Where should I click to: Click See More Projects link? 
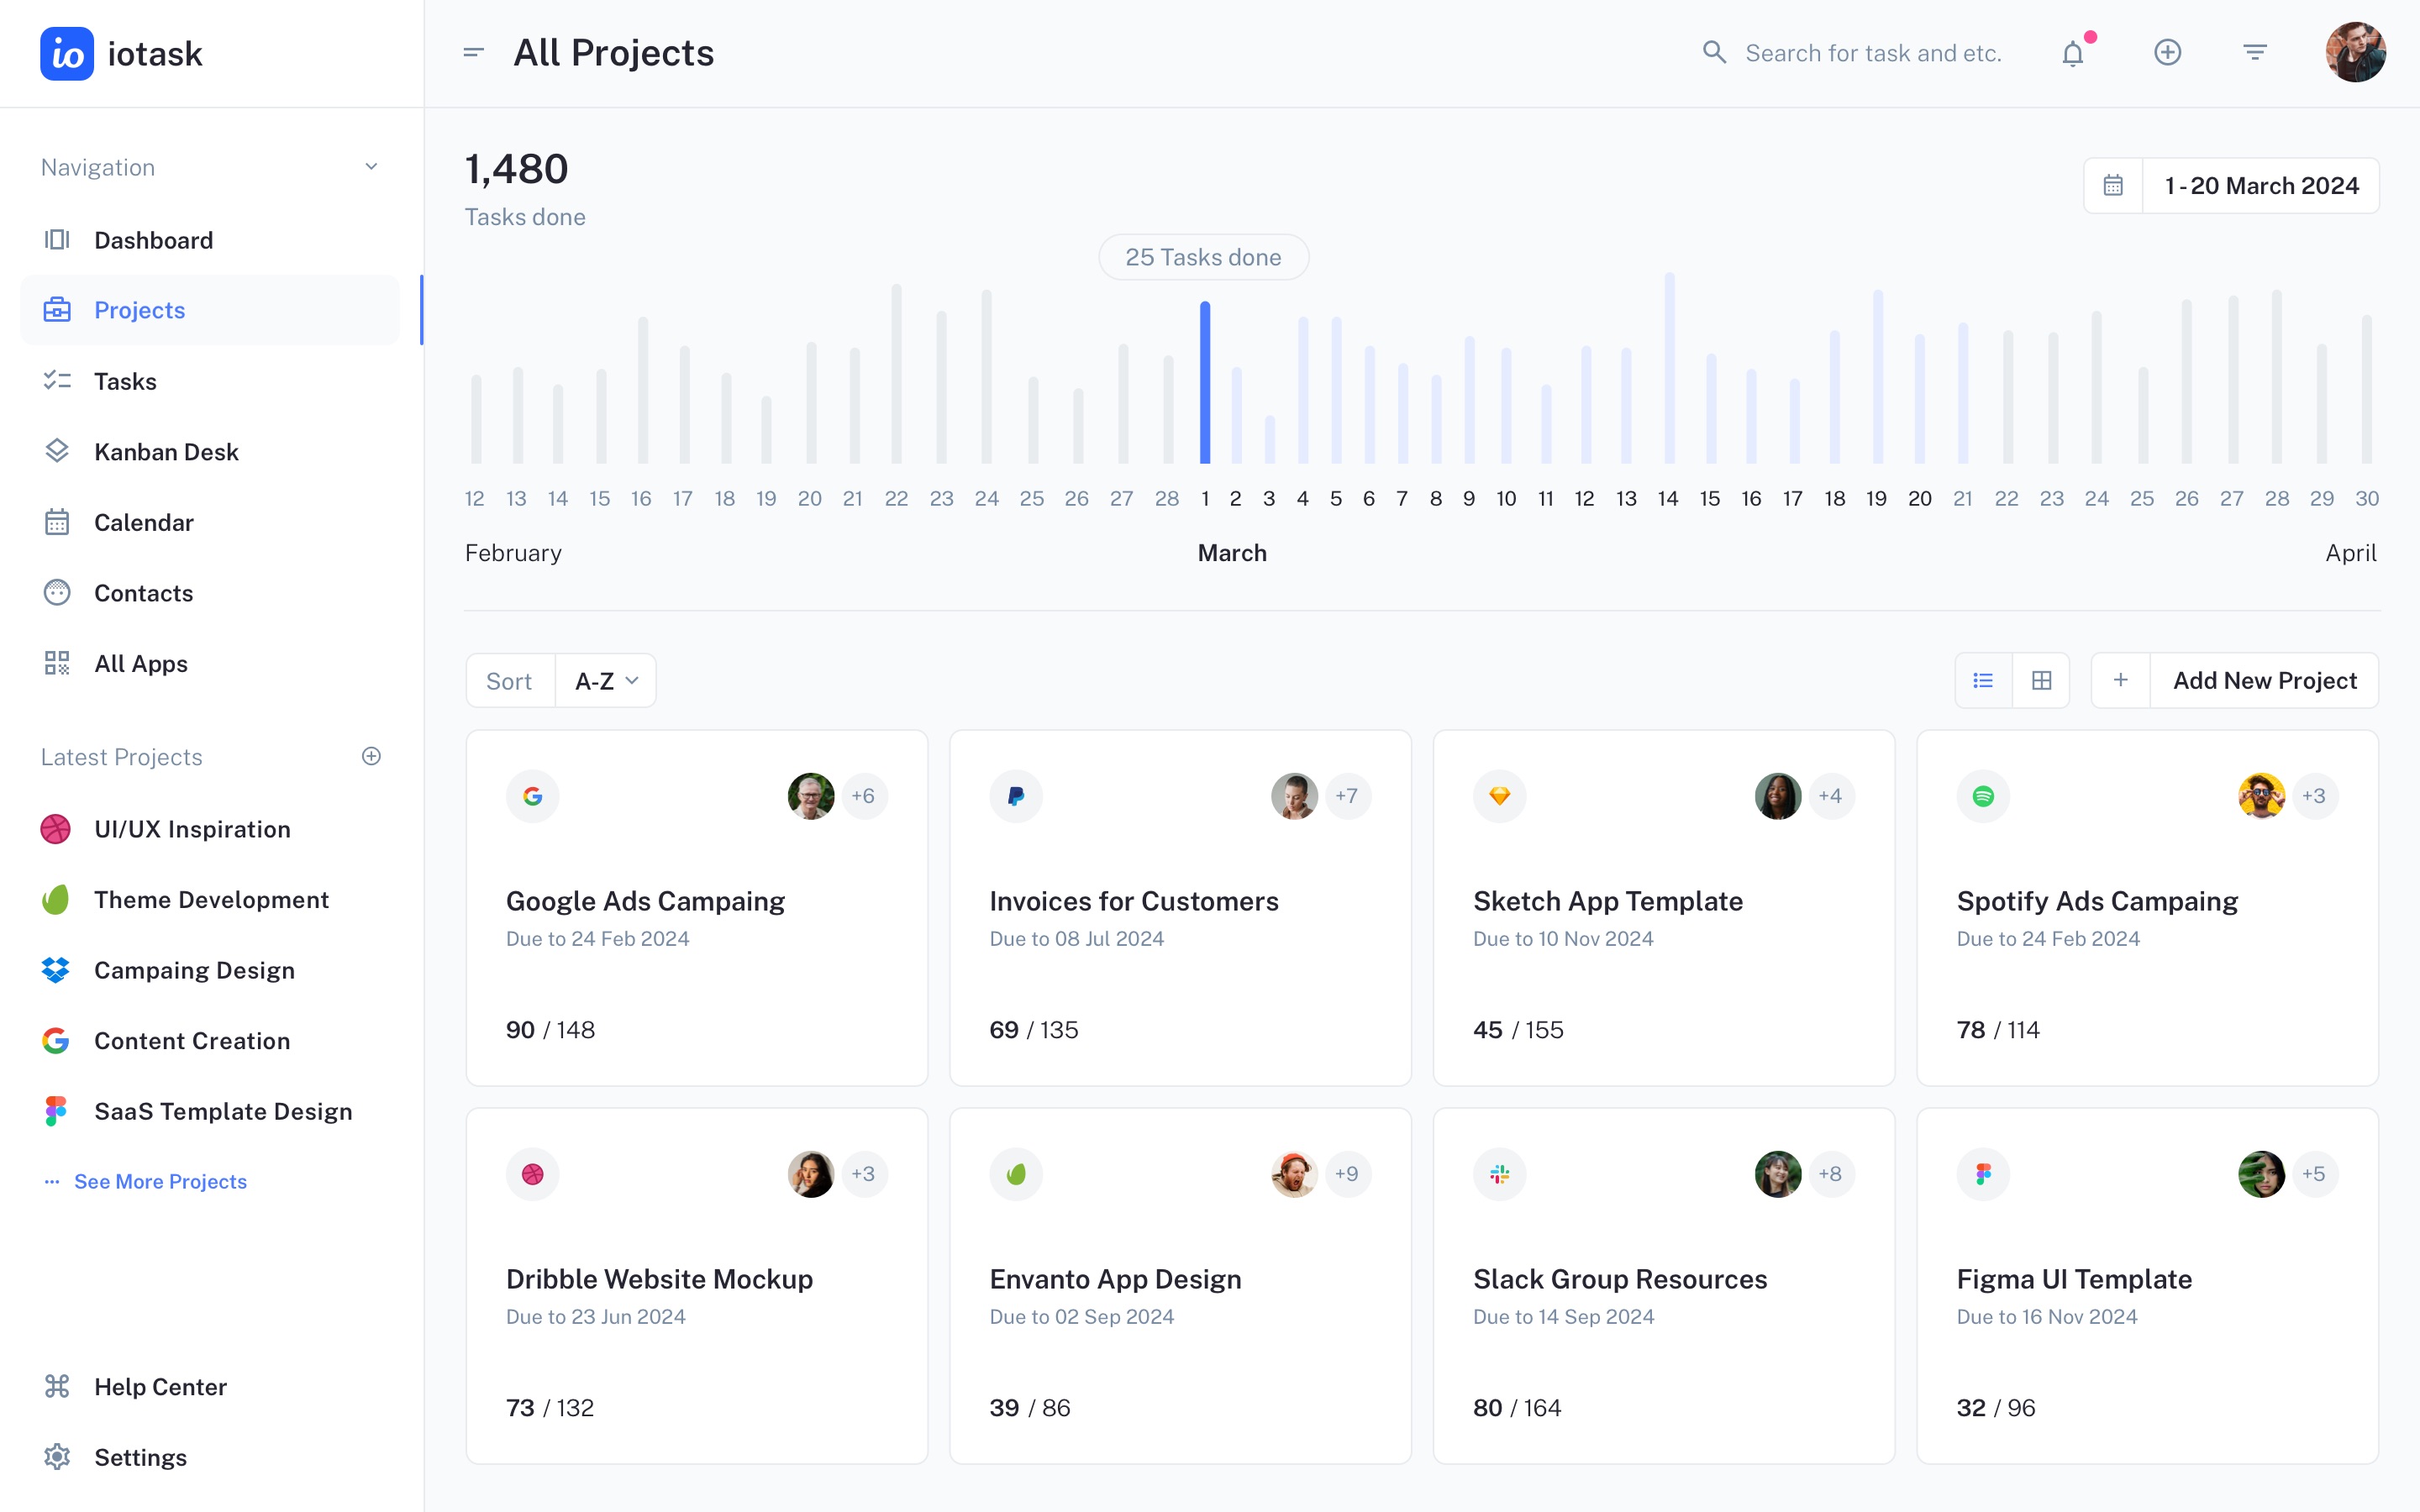tap(160, 1181)
